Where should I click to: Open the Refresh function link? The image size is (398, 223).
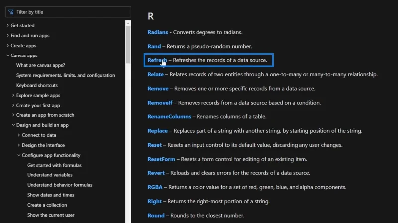[157, 60]
